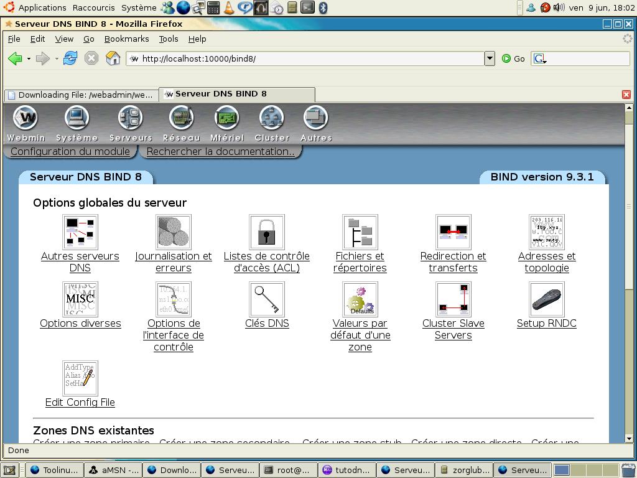
Task: Click the control interface options icon
Action: (x=174, y=299)
